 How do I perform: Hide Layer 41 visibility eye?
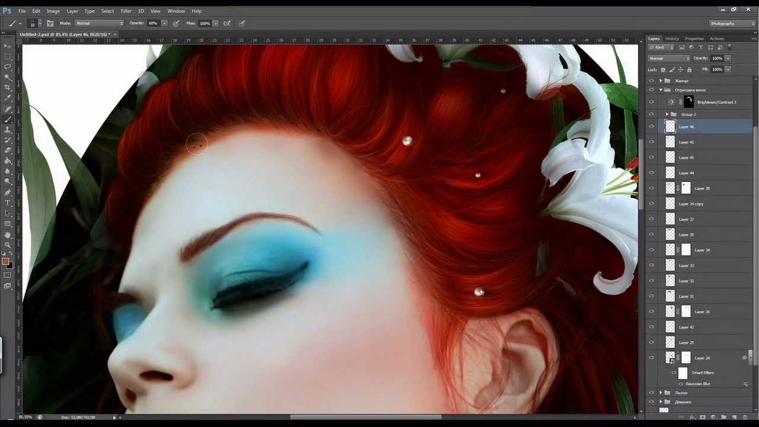[x=652, y=142]
